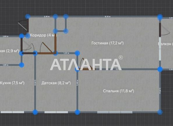Select the Спальня window
173x126 pixels.
115,112
